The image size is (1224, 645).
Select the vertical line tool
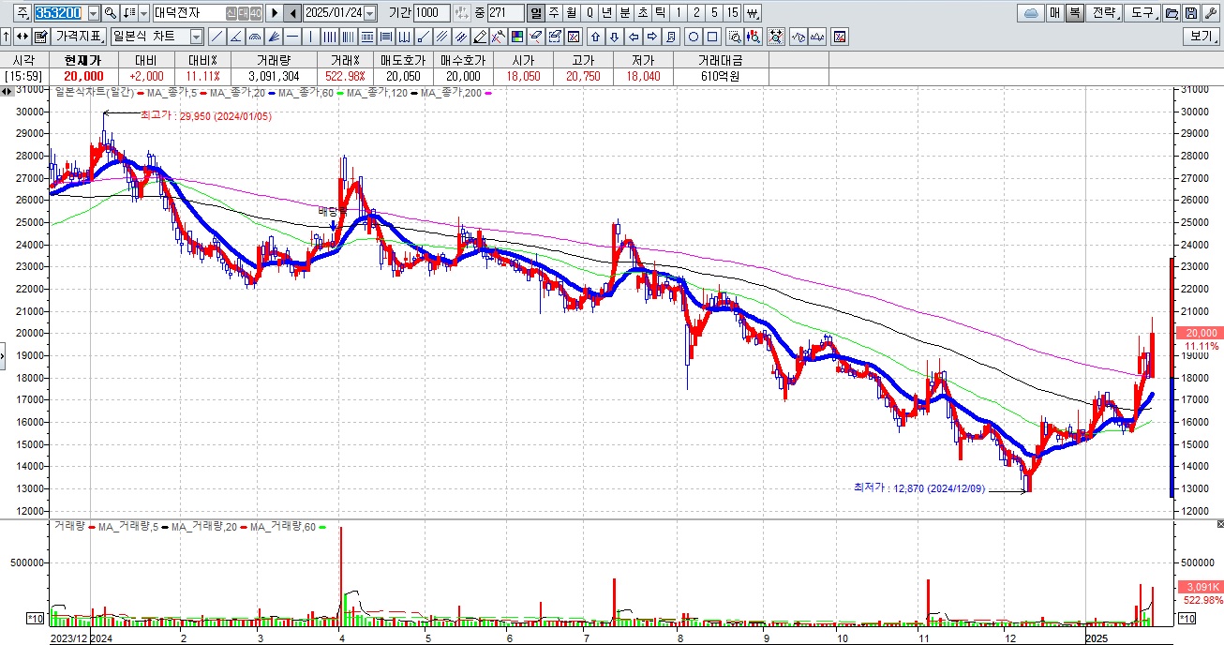(x=311, y=37)
